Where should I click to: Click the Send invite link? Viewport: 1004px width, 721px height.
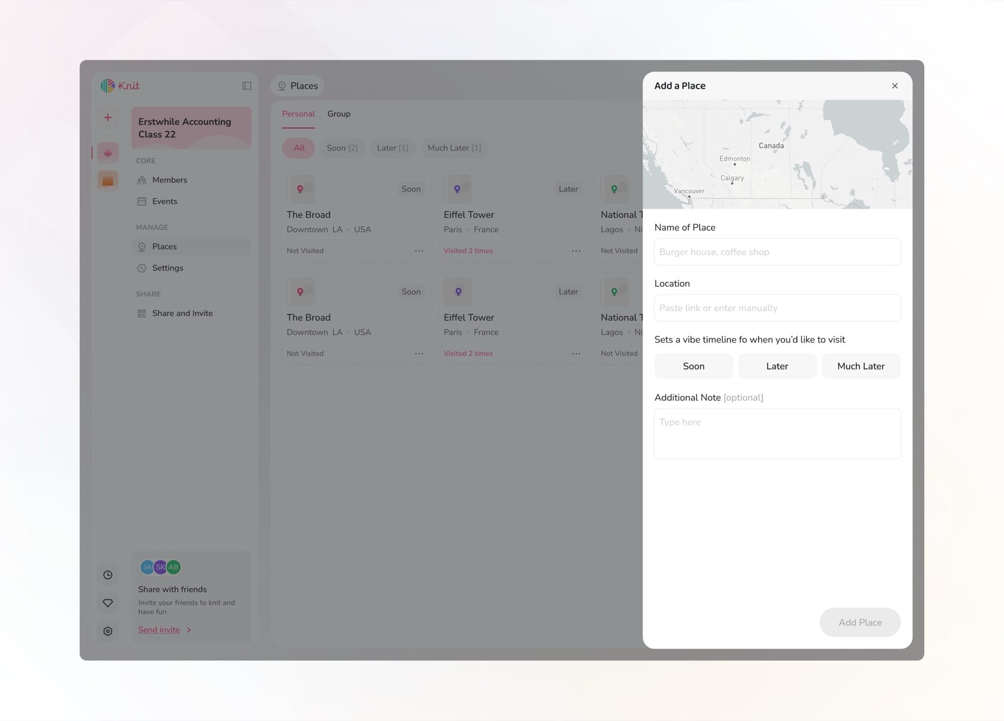point(164,629)
